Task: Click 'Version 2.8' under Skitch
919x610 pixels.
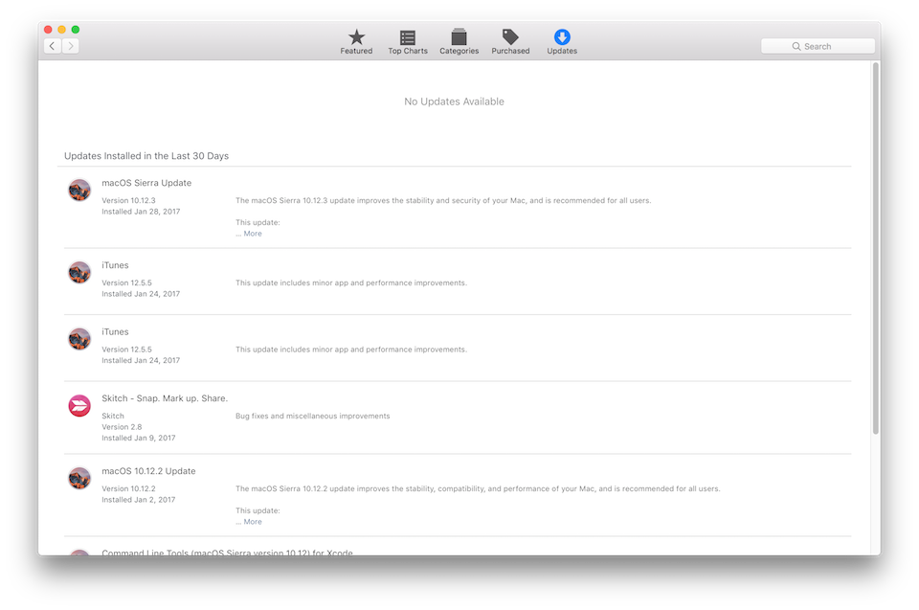Action: (x=122, y=427)
